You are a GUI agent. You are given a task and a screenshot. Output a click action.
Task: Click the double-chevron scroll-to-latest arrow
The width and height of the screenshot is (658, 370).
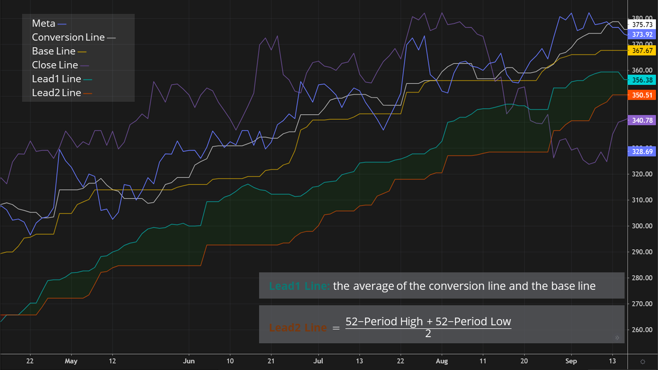click(617, 338)
